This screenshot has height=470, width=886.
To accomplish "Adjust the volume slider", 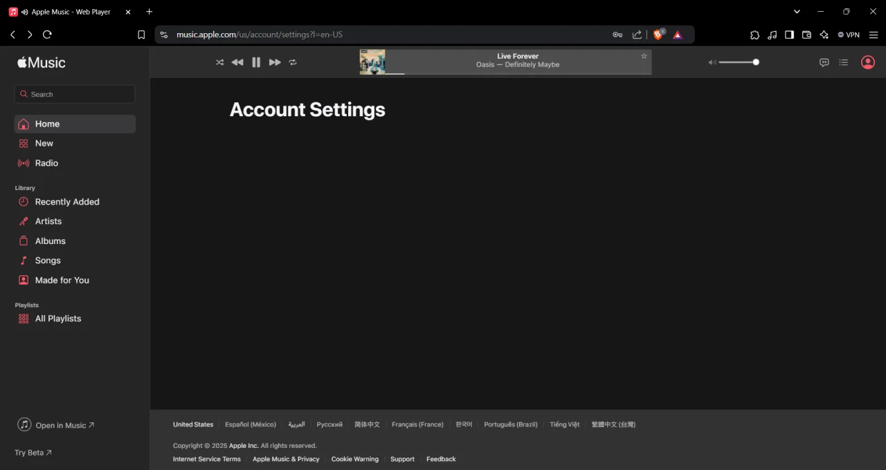I will click(739, 62).
